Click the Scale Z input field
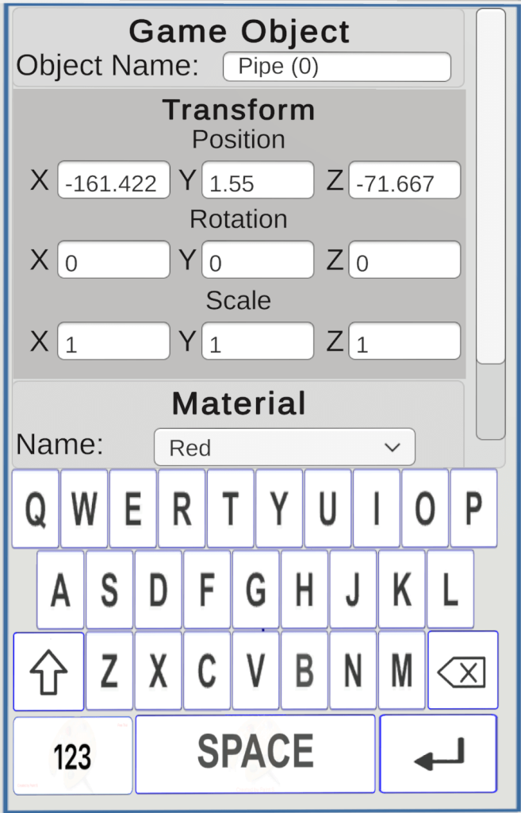Screen dimensions: 521x813 [x=404, y=341]
